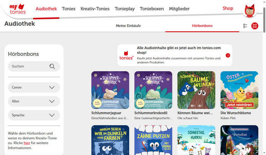Click the tonies logo in banner

point(127,55)
